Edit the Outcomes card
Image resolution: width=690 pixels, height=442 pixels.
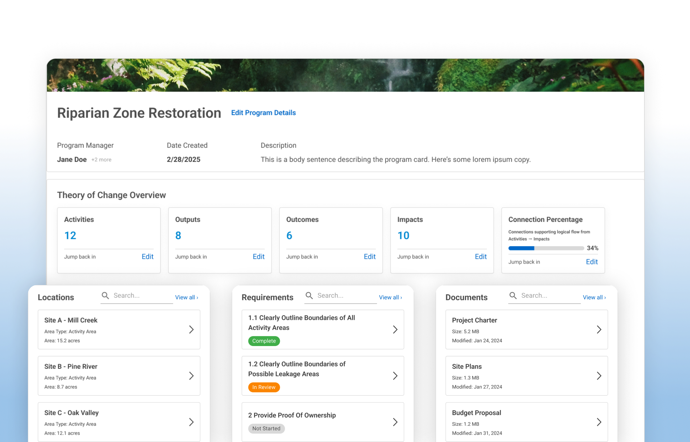coord(369,256)
